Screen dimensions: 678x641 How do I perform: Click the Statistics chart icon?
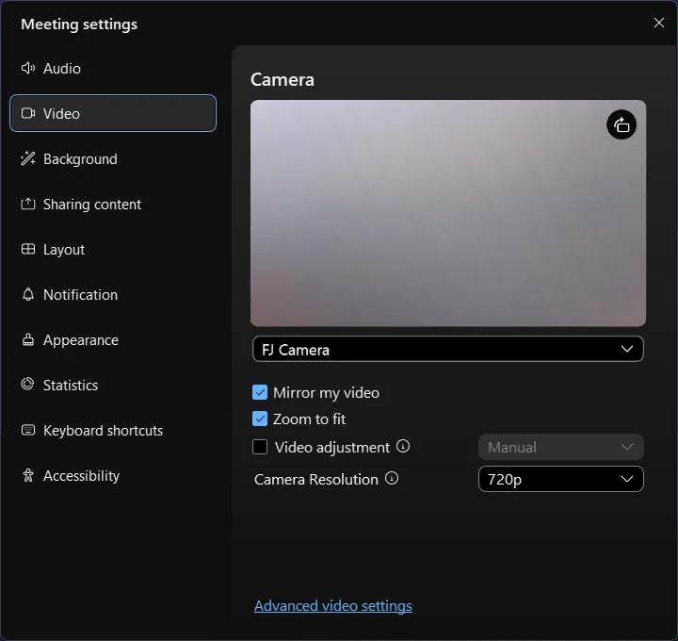click(28, 386)
